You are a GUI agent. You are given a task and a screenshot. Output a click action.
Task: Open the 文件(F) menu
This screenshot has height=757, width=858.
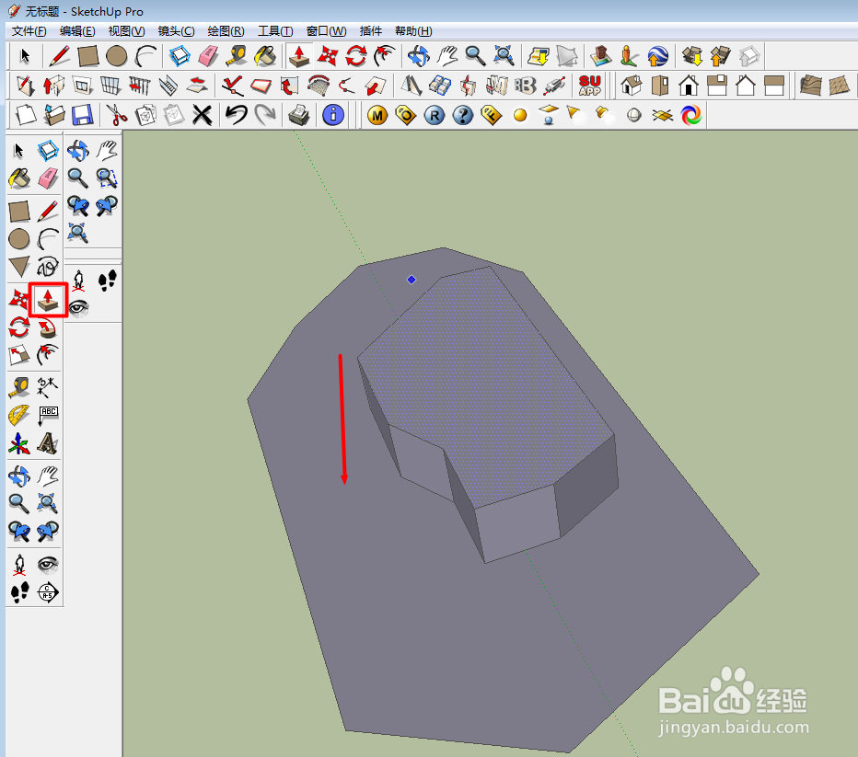(x=29, y=31)
